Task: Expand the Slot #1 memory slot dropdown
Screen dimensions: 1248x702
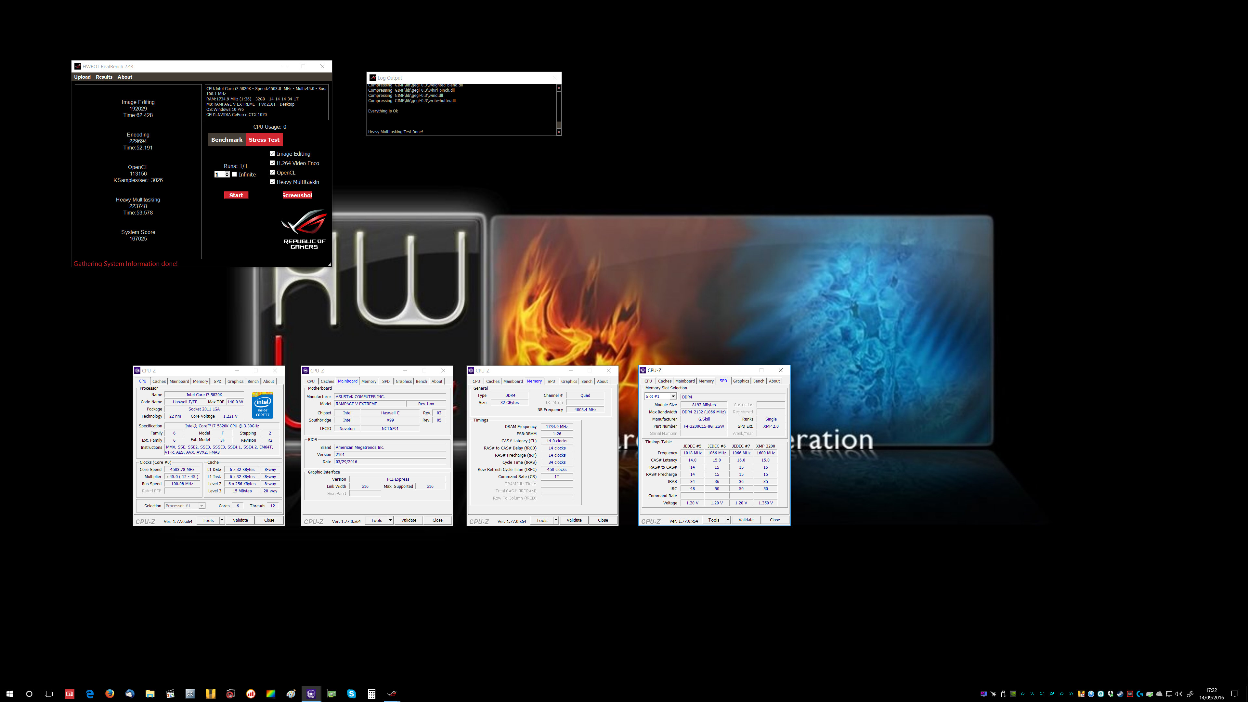Action: tap(673, 396)
